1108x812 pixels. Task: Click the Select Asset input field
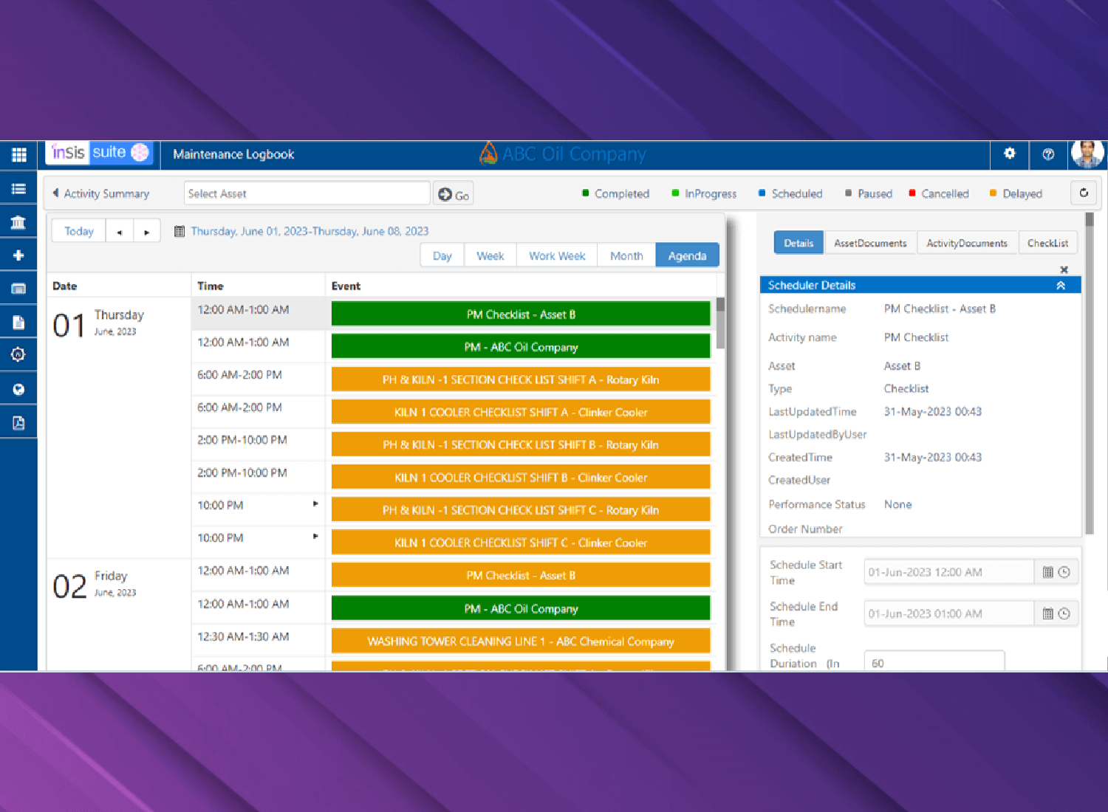click(x=307, y=193)
